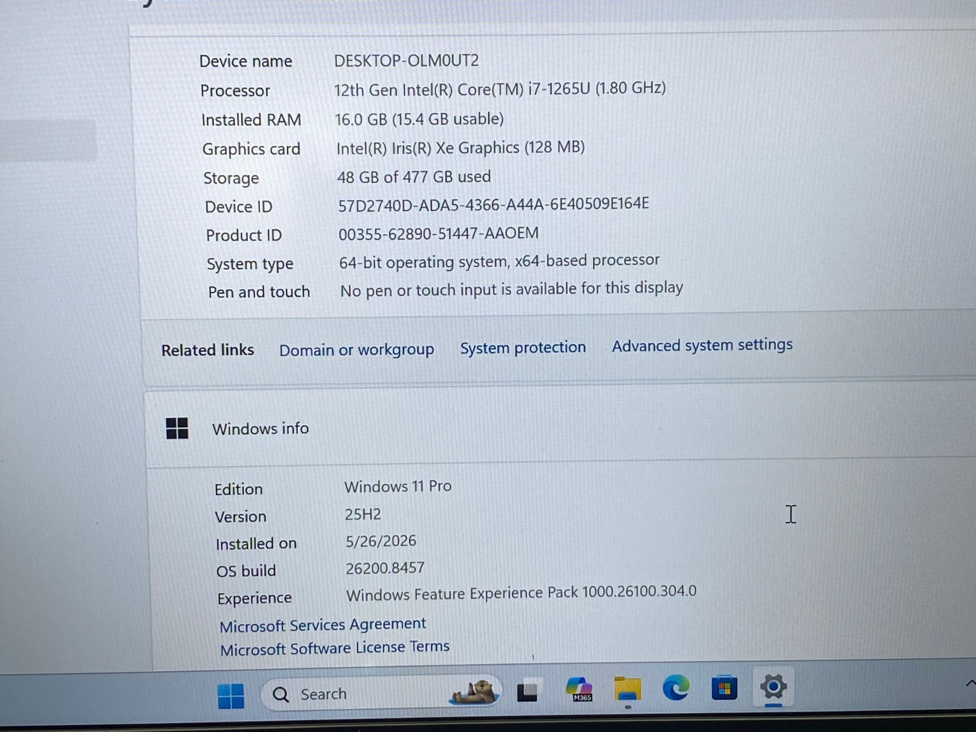Click the Search box in taskbar

point(381,694)
